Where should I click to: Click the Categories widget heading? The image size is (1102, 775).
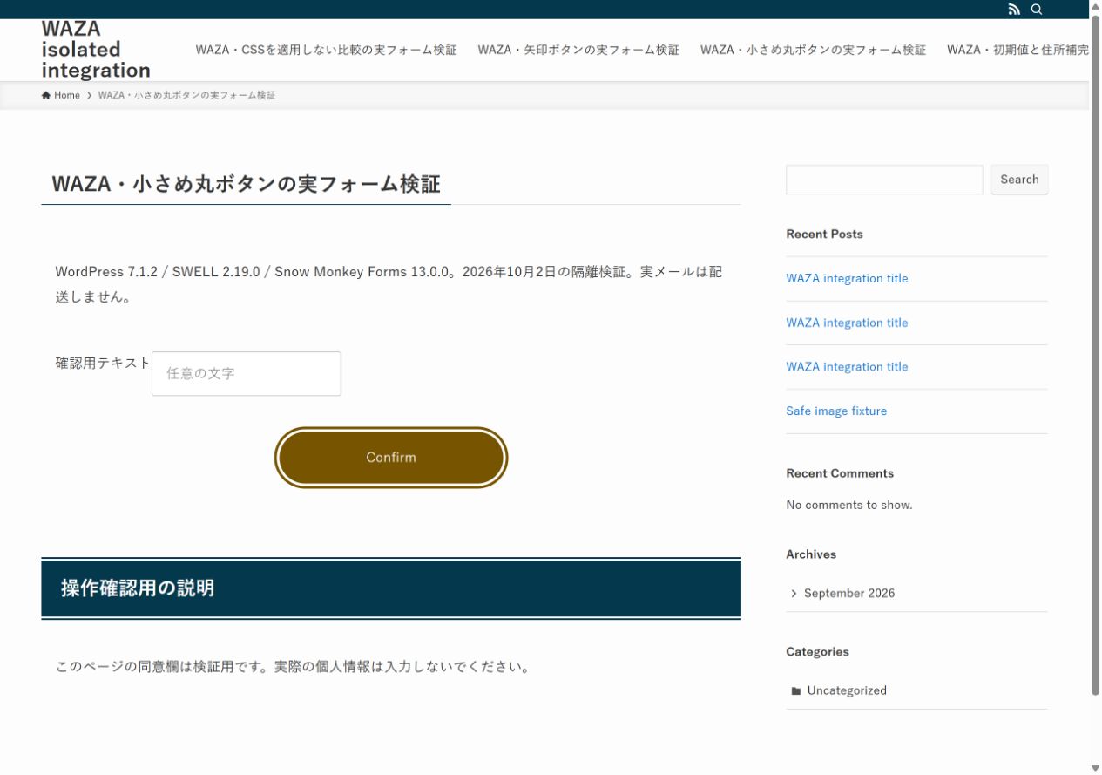[817, 652]
